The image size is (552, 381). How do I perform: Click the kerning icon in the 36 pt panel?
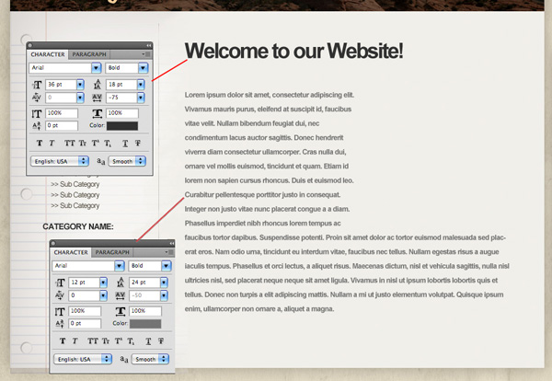(x=37, y=98)
